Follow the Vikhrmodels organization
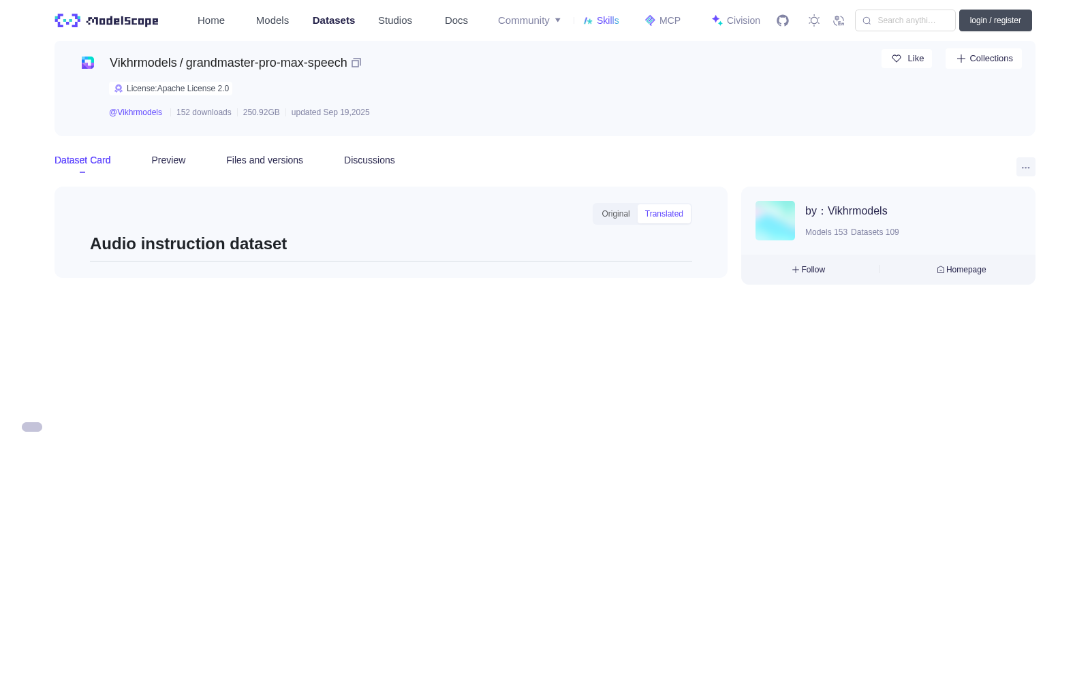The image size is (1090, 681). coord(809,270)
